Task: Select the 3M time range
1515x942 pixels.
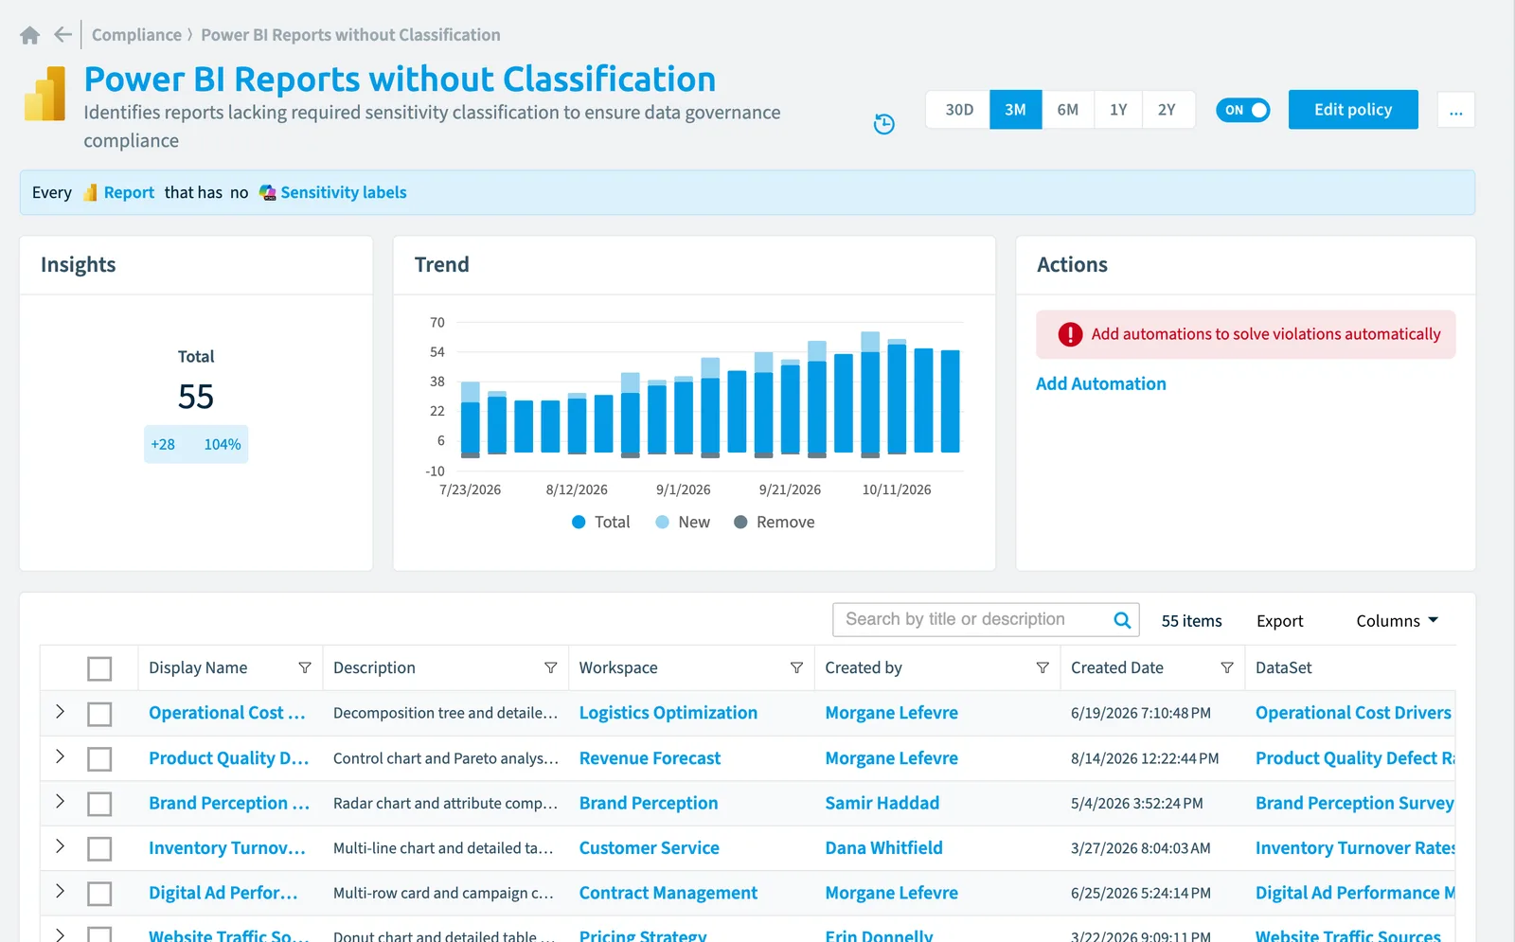Action: pyautogui.click(x=1015, y=110)
